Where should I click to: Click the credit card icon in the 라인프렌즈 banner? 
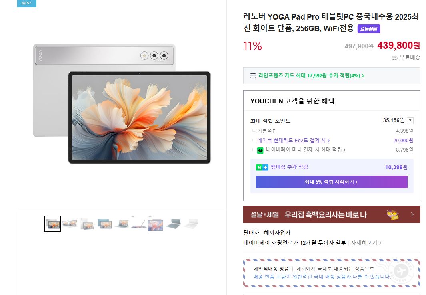click(x=253, y=76)
